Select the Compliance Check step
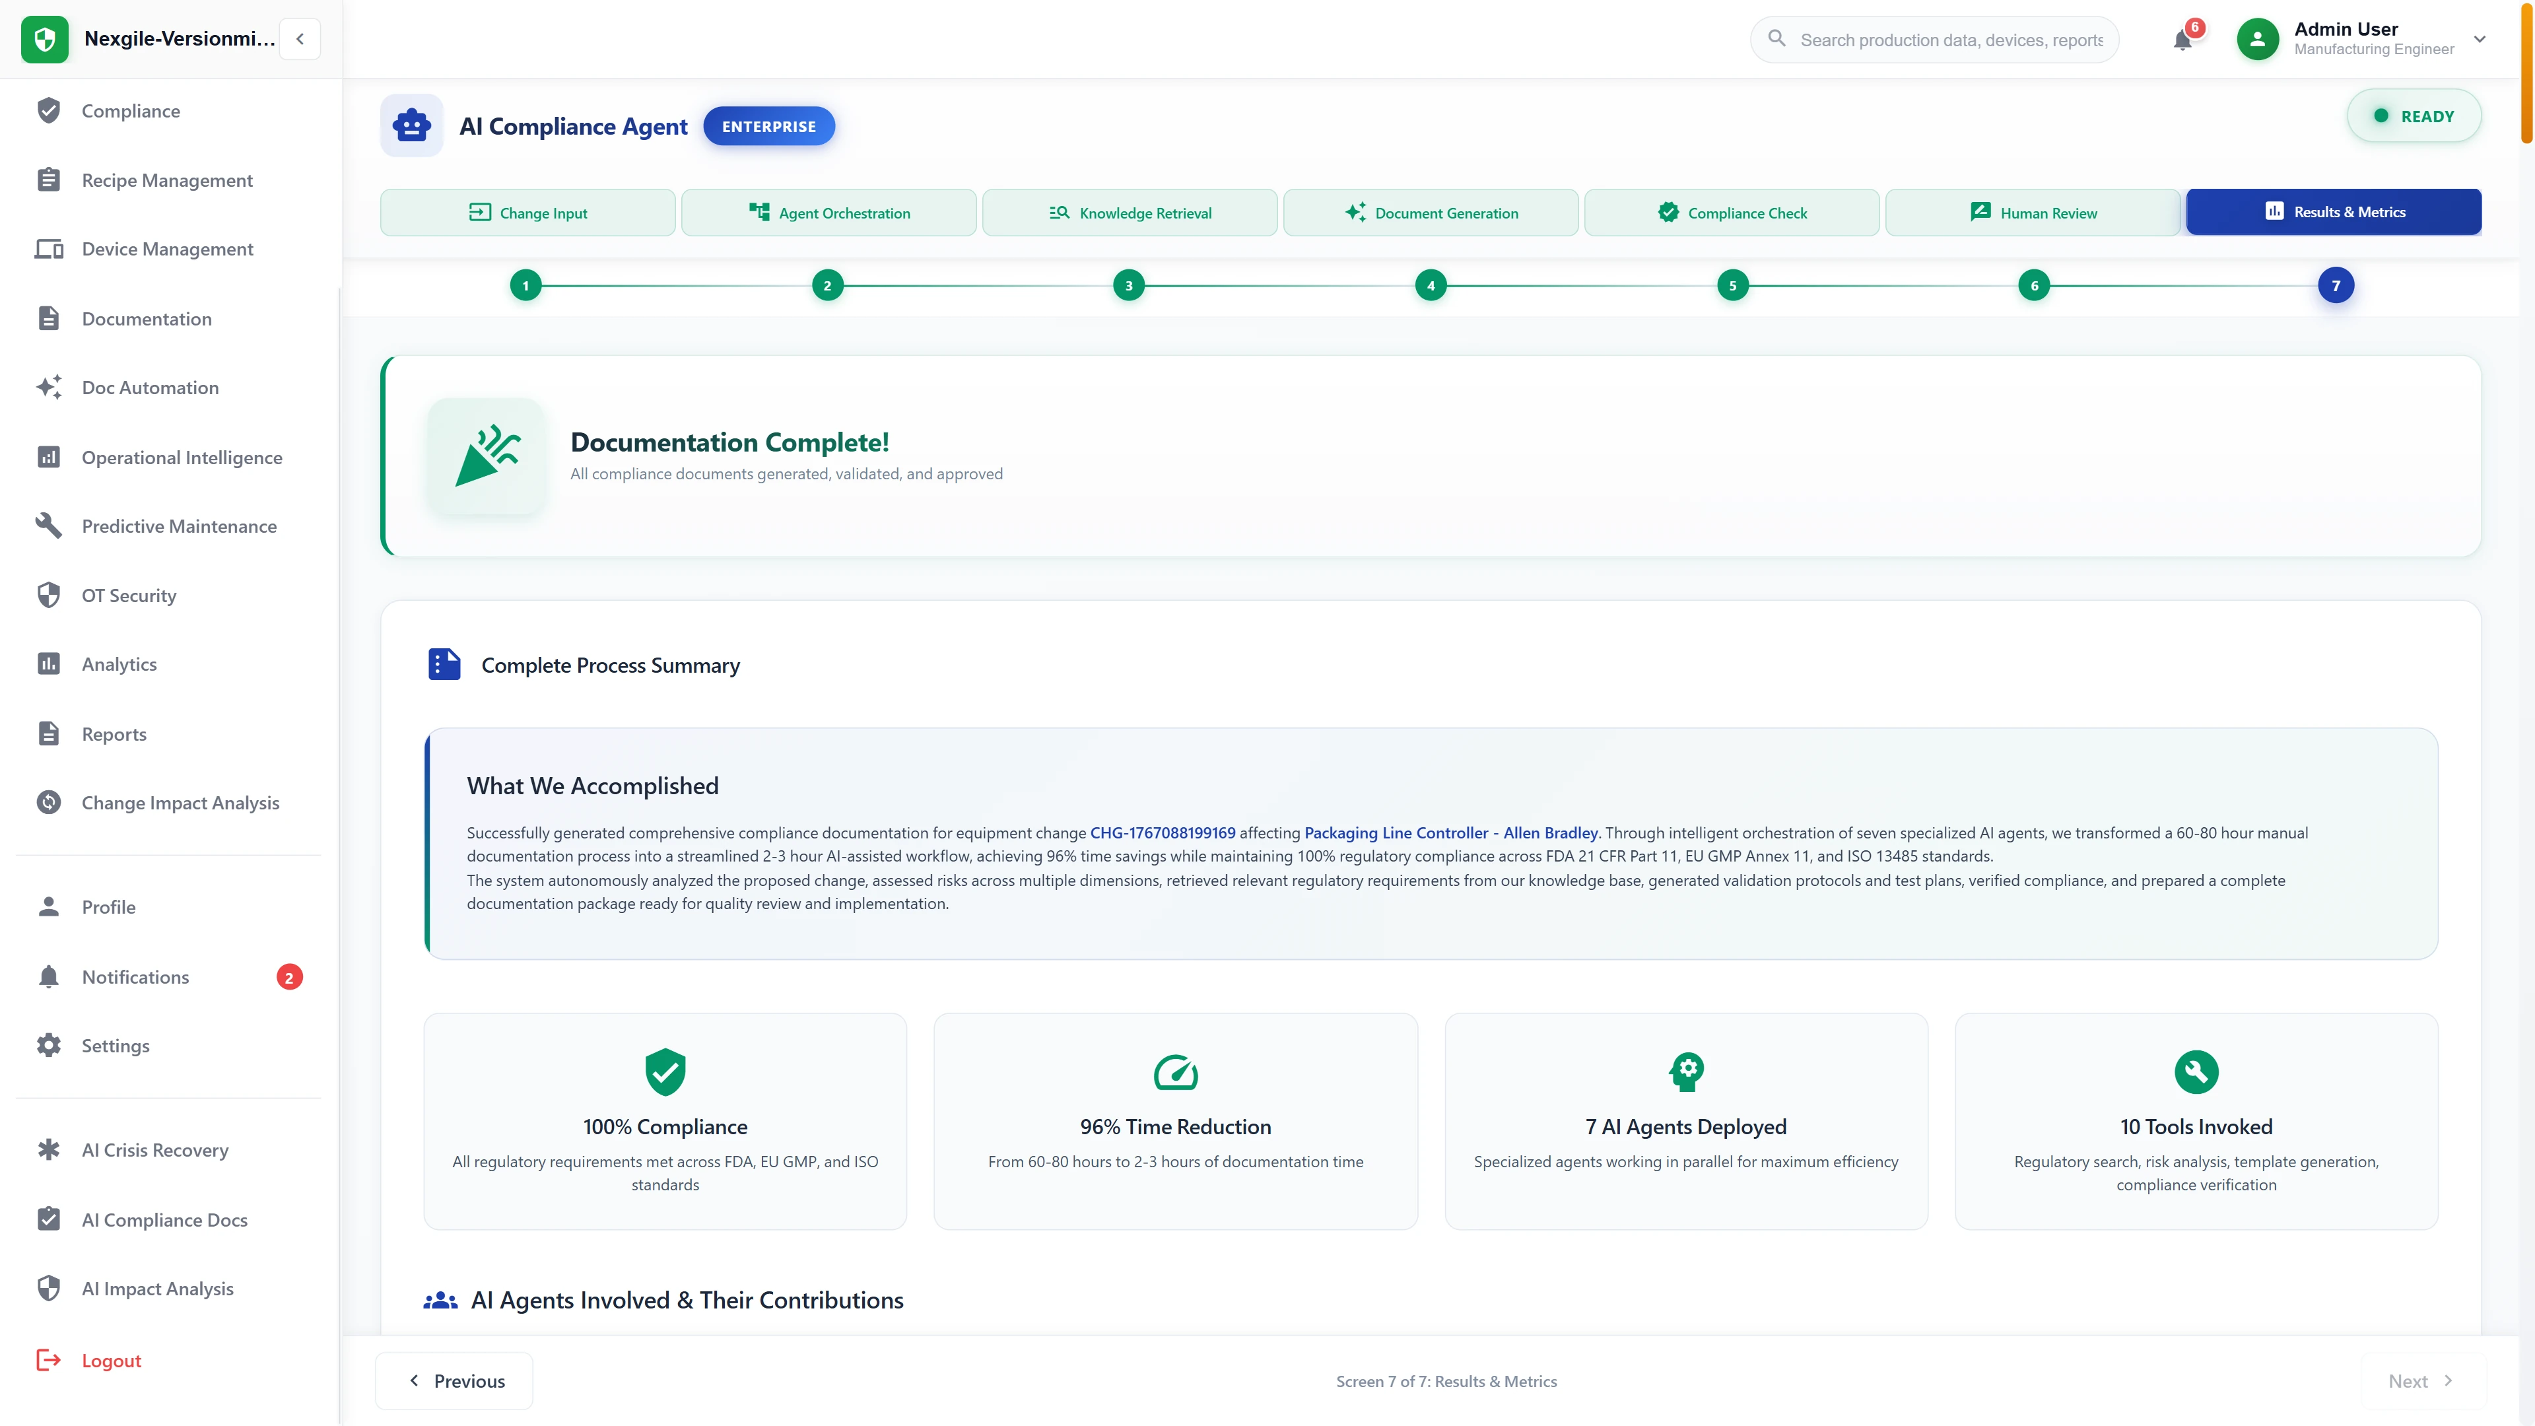Image resolution: width=2535 pixels, height=1426 pixels. pos(1732,211)
